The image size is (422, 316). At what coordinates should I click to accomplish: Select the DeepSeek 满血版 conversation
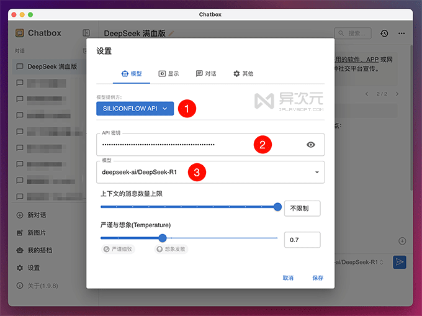pyautogui.click(x=48, y=66)
